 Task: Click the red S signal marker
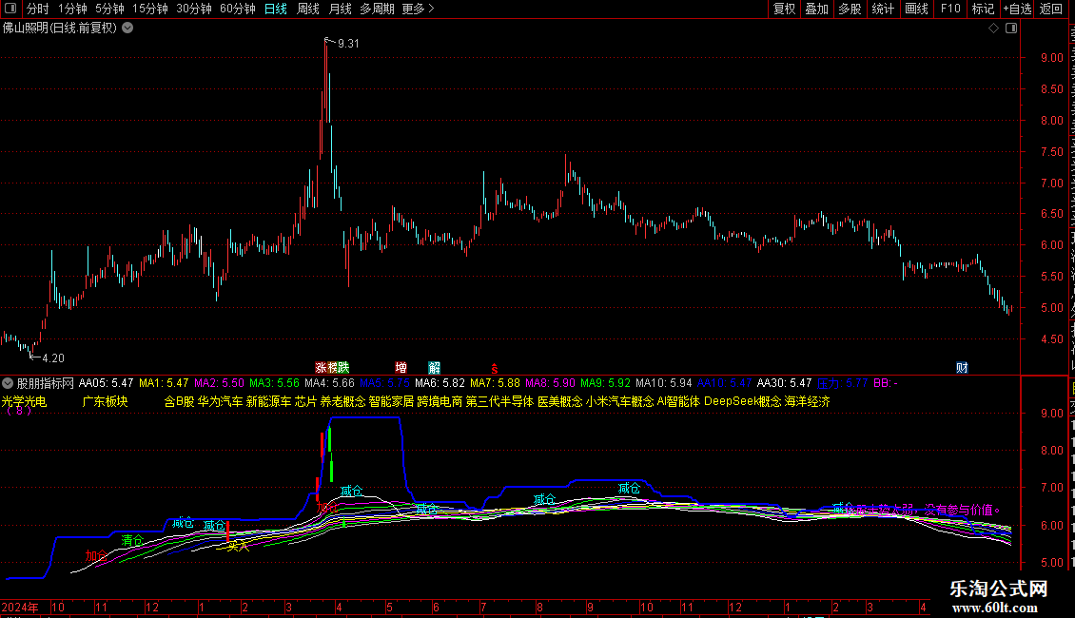click(x=495, y=369)
